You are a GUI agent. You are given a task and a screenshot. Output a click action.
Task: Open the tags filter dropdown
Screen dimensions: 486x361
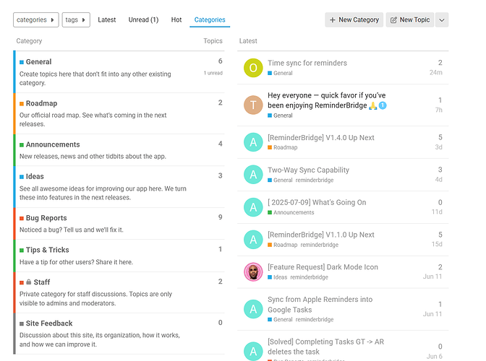coord(76,19)
